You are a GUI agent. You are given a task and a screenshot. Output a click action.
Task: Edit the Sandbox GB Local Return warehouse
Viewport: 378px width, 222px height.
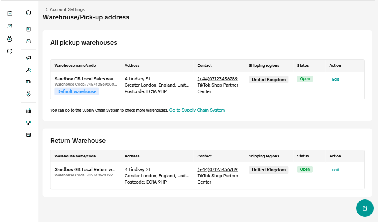tap(336, 170)
